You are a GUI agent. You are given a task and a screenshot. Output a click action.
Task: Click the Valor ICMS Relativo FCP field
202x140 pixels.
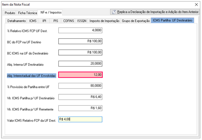80,119
